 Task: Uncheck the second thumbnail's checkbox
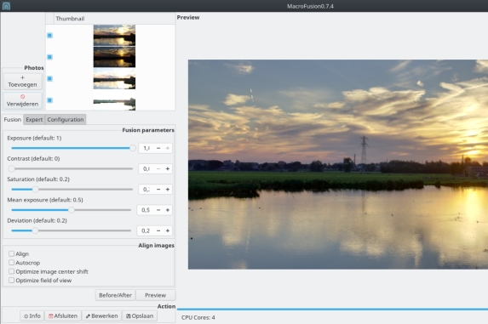pos(49,57)
